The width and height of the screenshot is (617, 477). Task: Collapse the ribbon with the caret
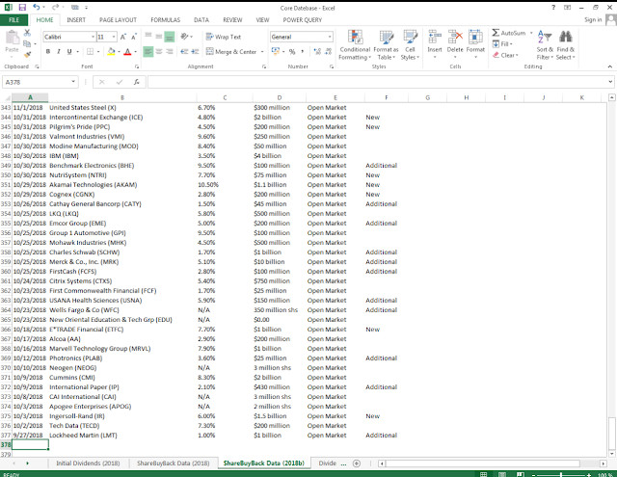609,66
